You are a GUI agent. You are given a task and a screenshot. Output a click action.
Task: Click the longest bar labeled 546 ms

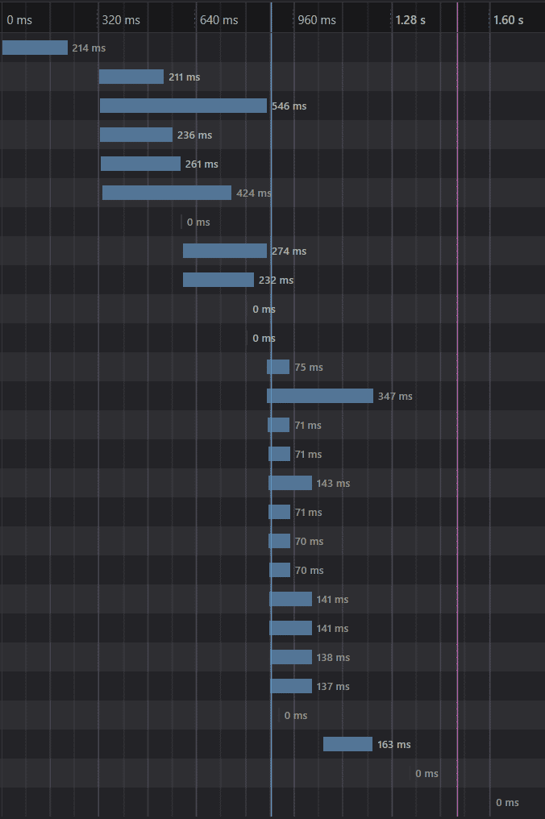(183, 106)
